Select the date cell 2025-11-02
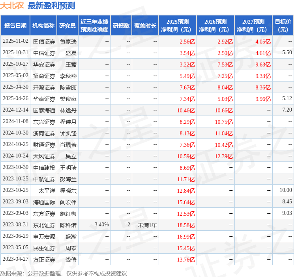 [x=15, y=41]
